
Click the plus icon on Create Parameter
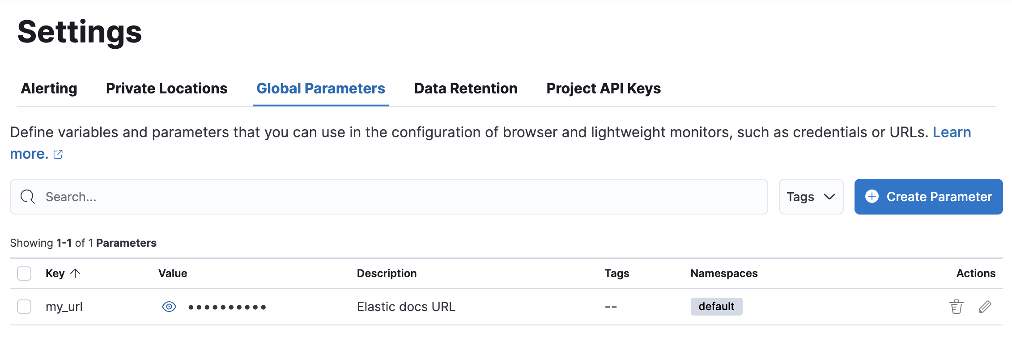pyautogui.click(x=872, y=197)
